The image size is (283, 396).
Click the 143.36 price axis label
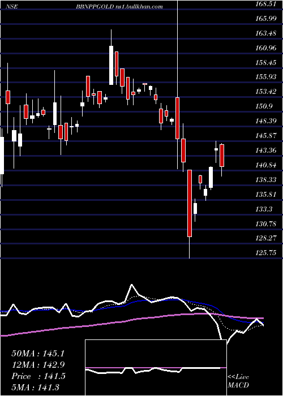click(x=265, y=150)
